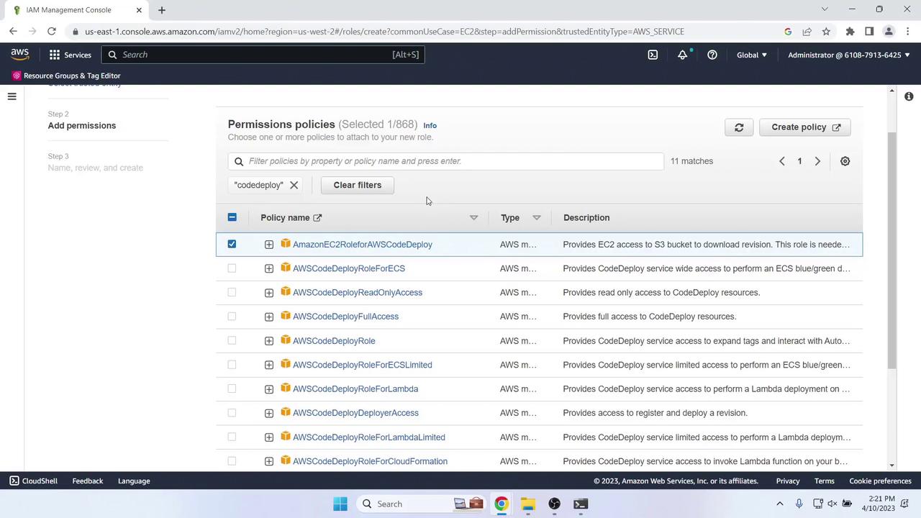
Task: Open the Services grid menu
Action: [x=70, y=55]
